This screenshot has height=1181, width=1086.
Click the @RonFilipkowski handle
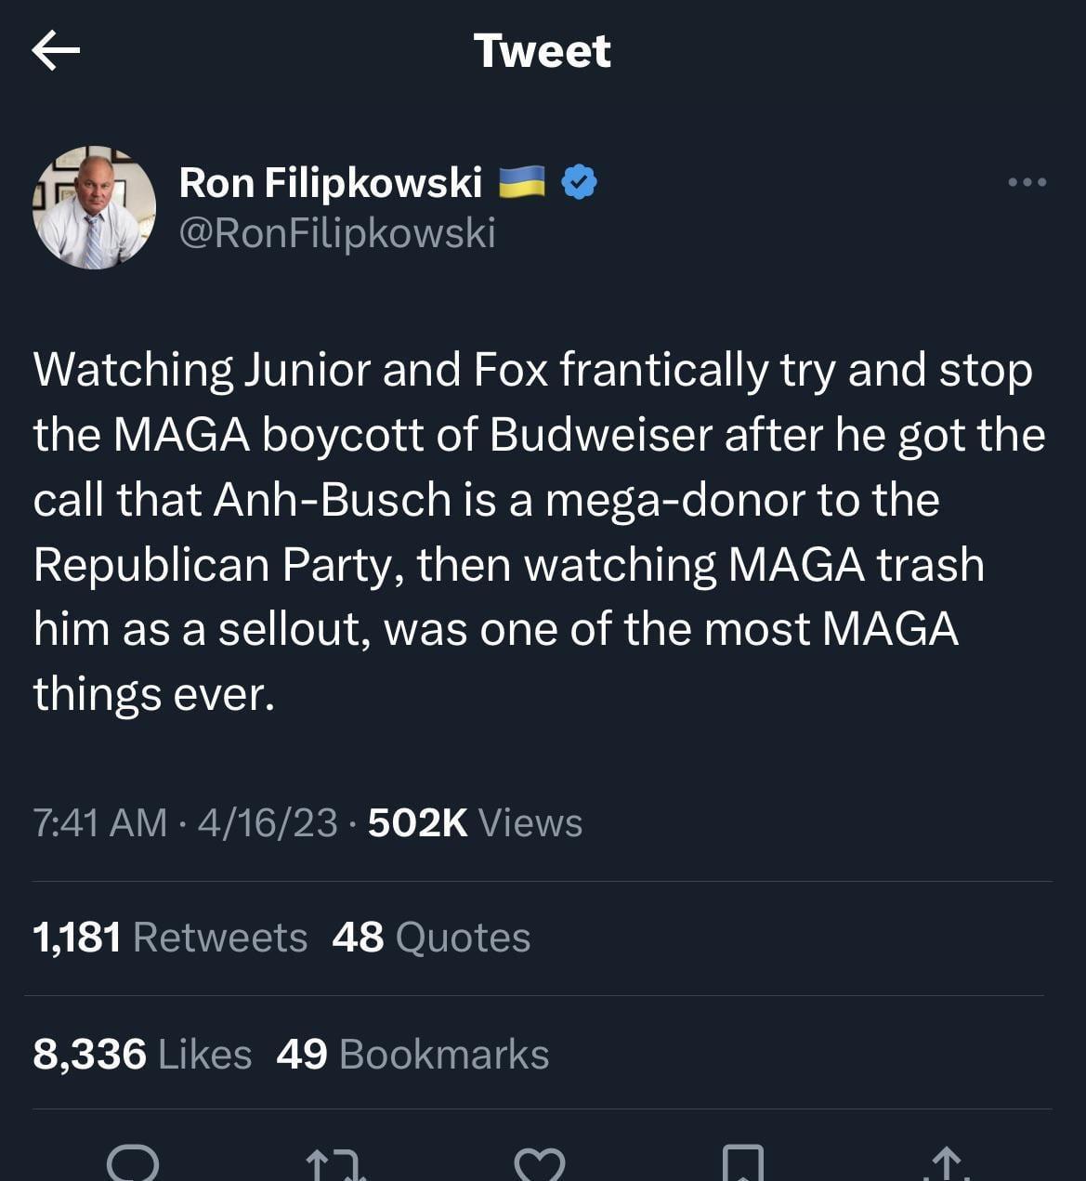tap(337, 232)
